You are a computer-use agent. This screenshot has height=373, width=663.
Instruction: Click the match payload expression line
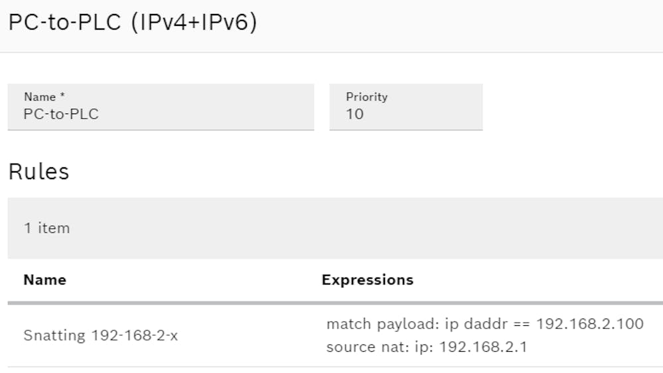484,324
